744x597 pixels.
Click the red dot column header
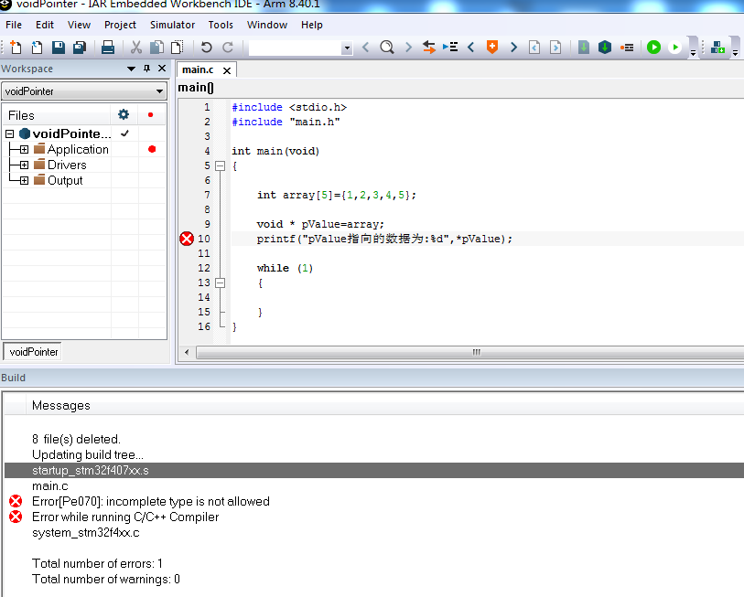[151, 115]
